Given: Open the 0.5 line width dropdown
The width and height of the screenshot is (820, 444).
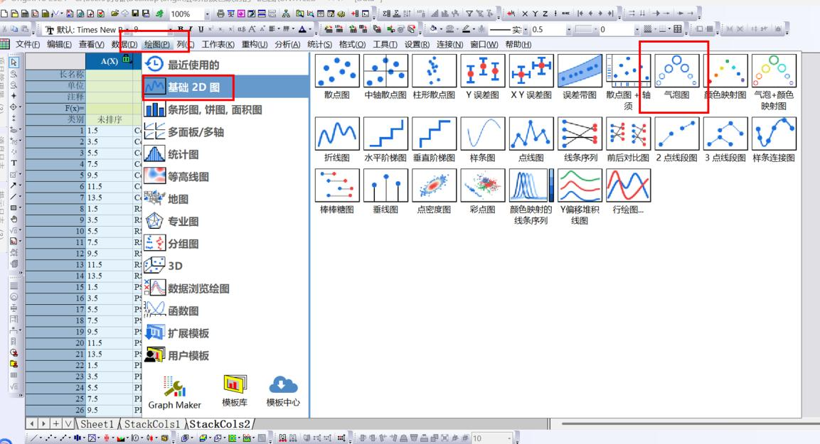Looking at the screenshot, I should point(569,30).
